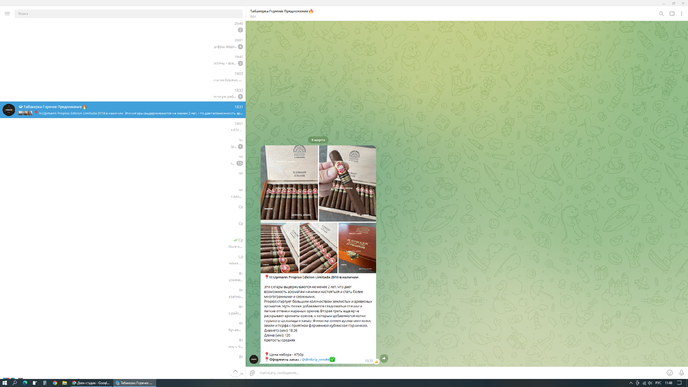Image resolution: width=688 pixels, height=387 pixels.
Task: Launch Microsoft Edge from taskbar
Action: (x=24, y=382)
